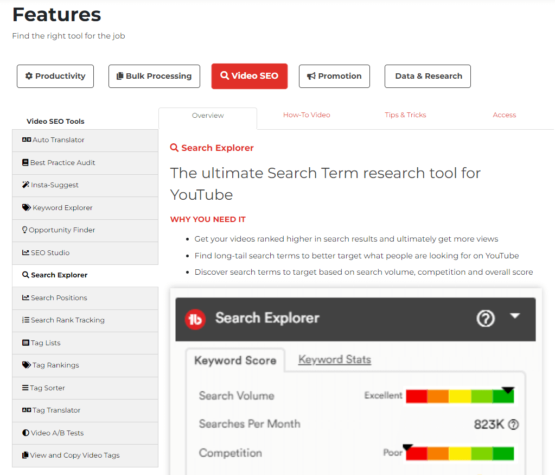The image size is (555, 475).
Task: Open SEO Studio tool
Action: [85, 253]
